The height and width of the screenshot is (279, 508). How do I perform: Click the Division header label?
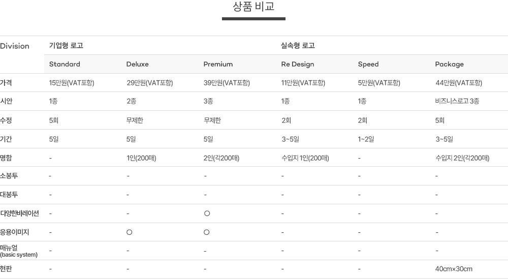(x=15, y=46)
